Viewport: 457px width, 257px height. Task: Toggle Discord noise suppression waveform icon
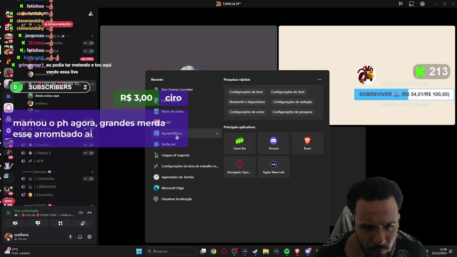click(81, 213)
